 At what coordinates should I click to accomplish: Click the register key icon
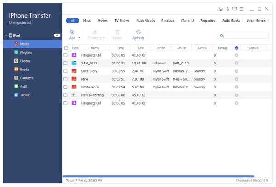(228, 9)
